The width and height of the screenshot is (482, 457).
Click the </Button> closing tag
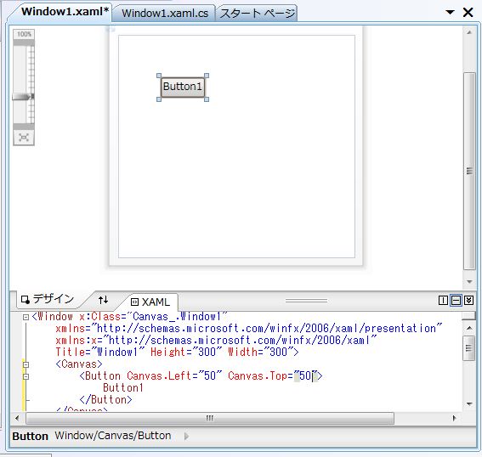coord(105,400)
